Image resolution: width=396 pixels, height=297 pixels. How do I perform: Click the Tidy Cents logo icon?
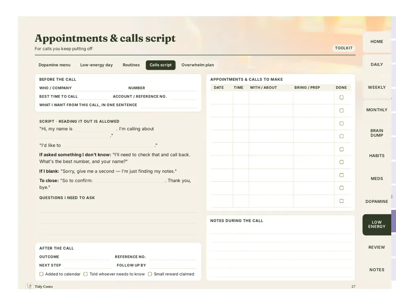coord(30,286)
